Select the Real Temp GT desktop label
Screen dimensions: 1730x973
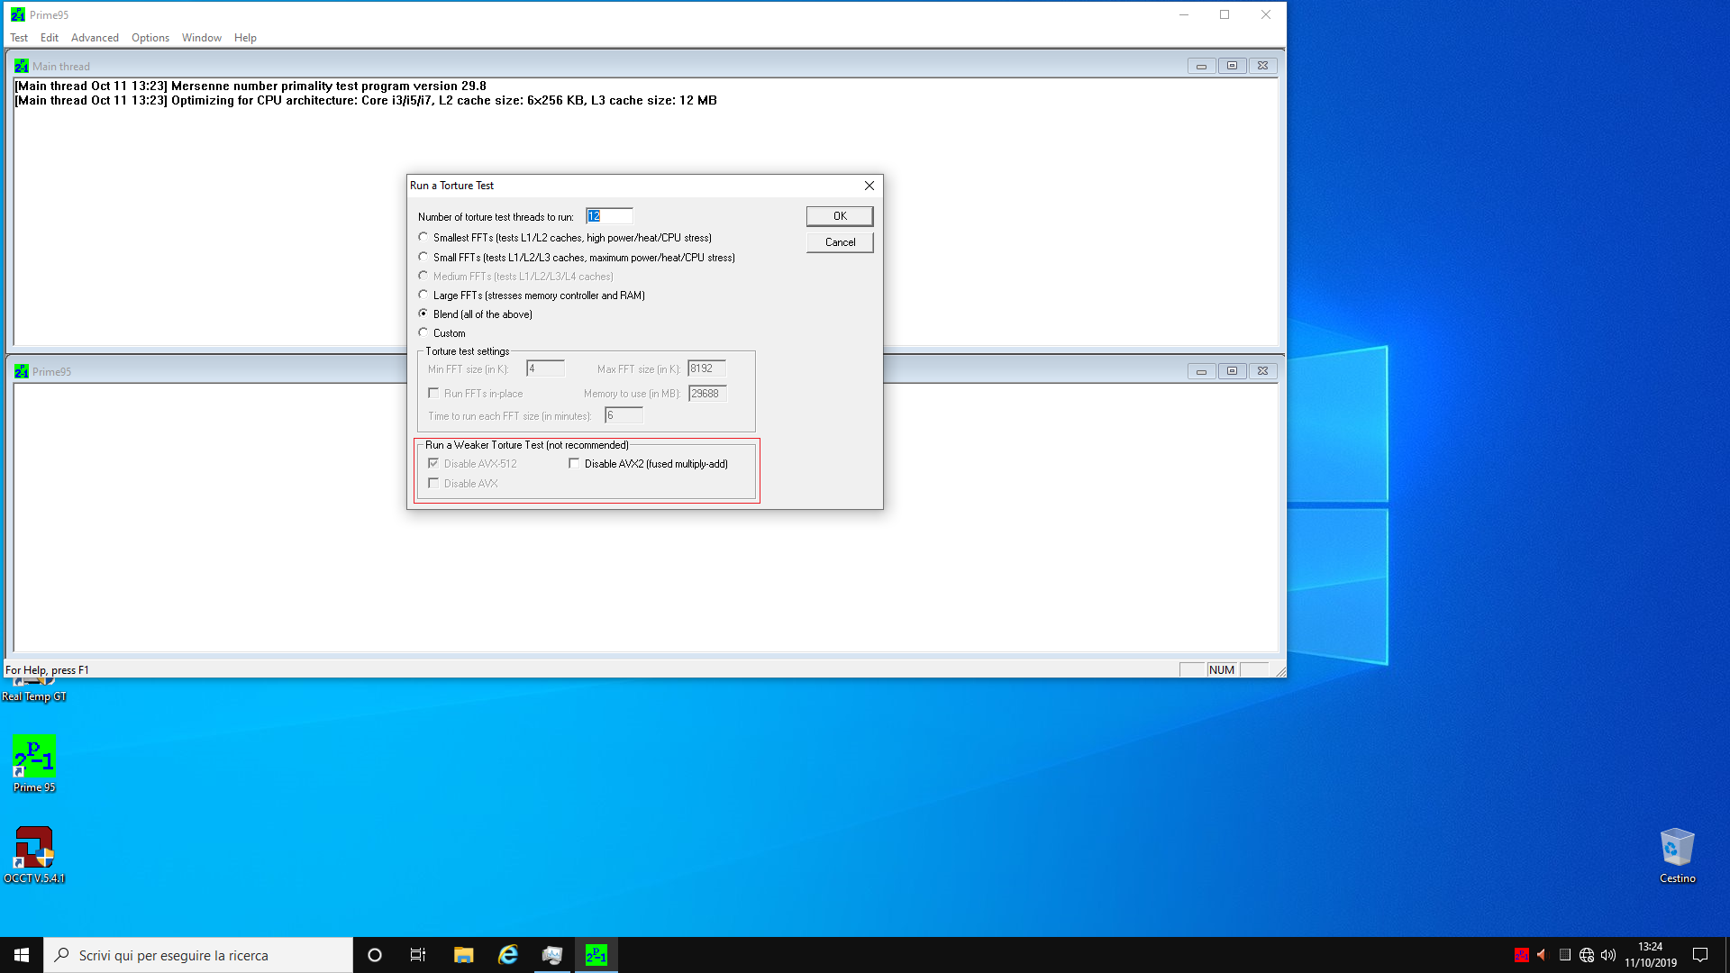34,696
